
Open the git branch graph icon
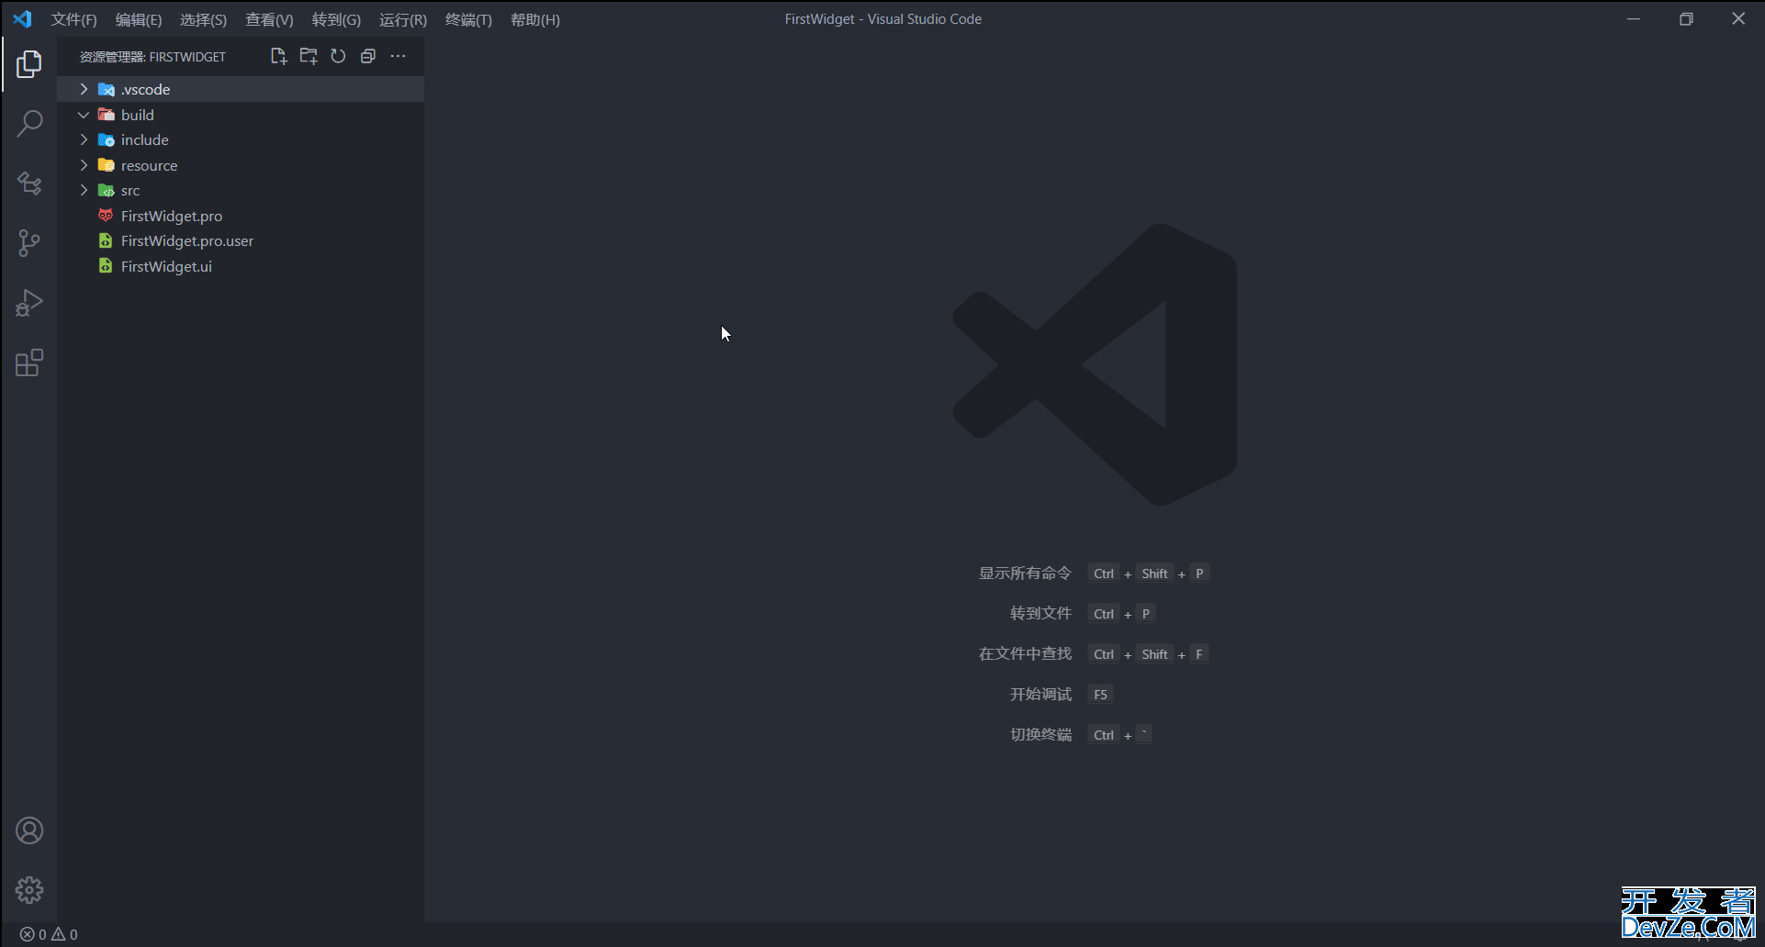pyautogui.click(x=29, y=243)
